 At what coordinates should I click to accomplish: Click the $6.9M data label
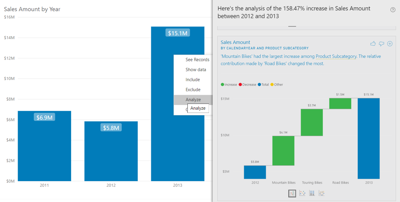(x=44, y=117)
